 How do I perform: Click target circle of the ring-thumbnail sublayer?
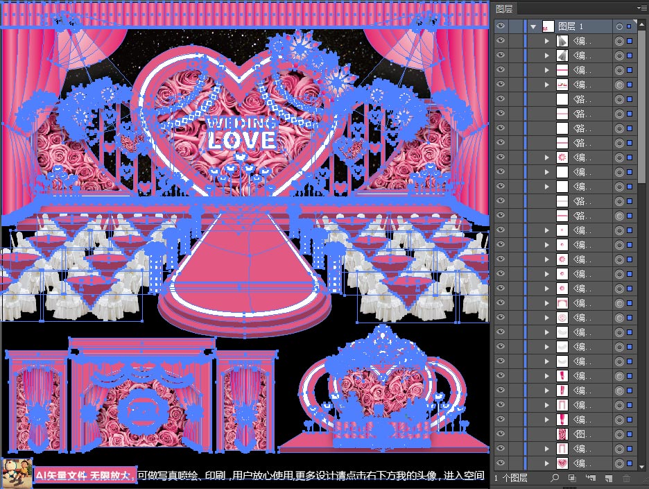619,318
